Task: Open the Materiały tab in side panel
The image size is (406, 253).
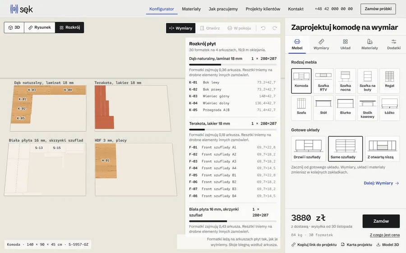Action: [x=369, y=45]
